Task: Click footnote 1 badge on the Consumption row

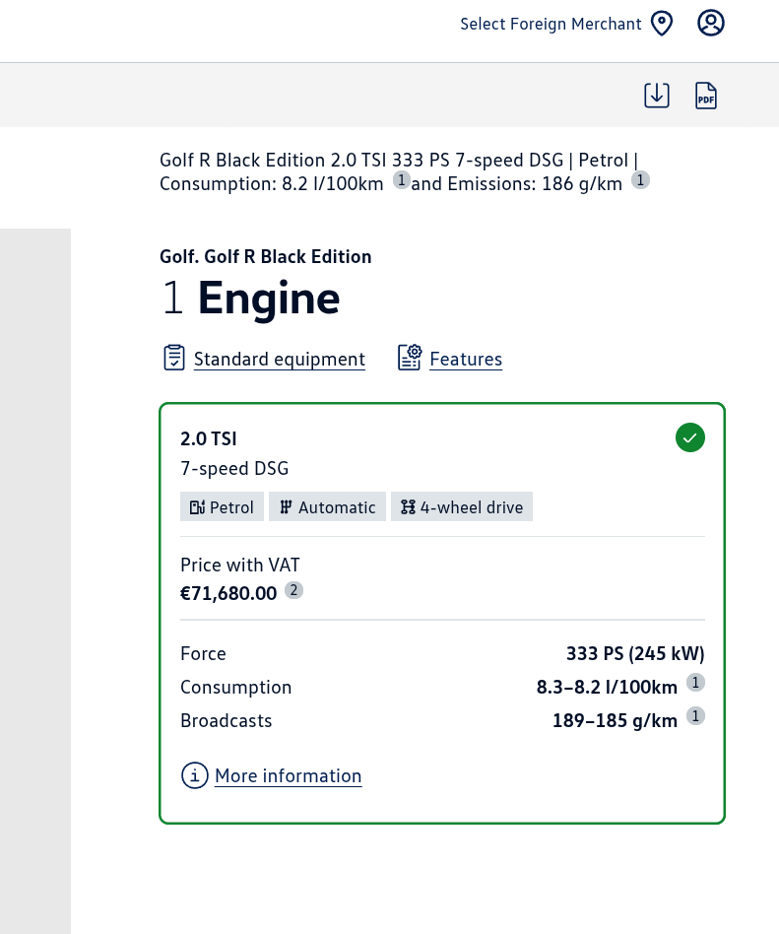Action: click(x=695, y=683)
